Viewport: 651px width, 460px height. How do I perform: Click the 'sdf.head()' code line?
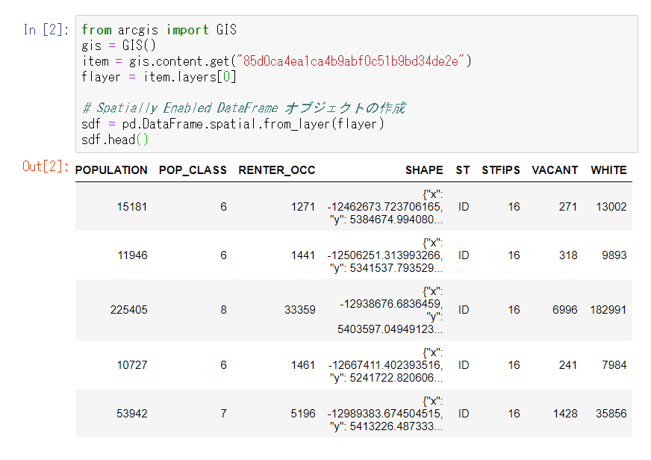coord(114,140)
